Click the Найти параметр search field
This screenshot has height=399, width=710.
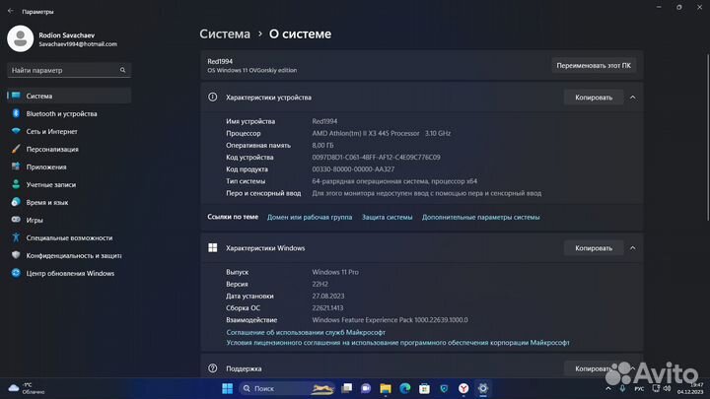(69, 70)
